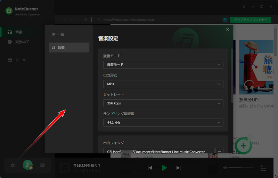Navigate back in the embedded browser
Viewport: 278px width, 178px height.
[72, 20]
